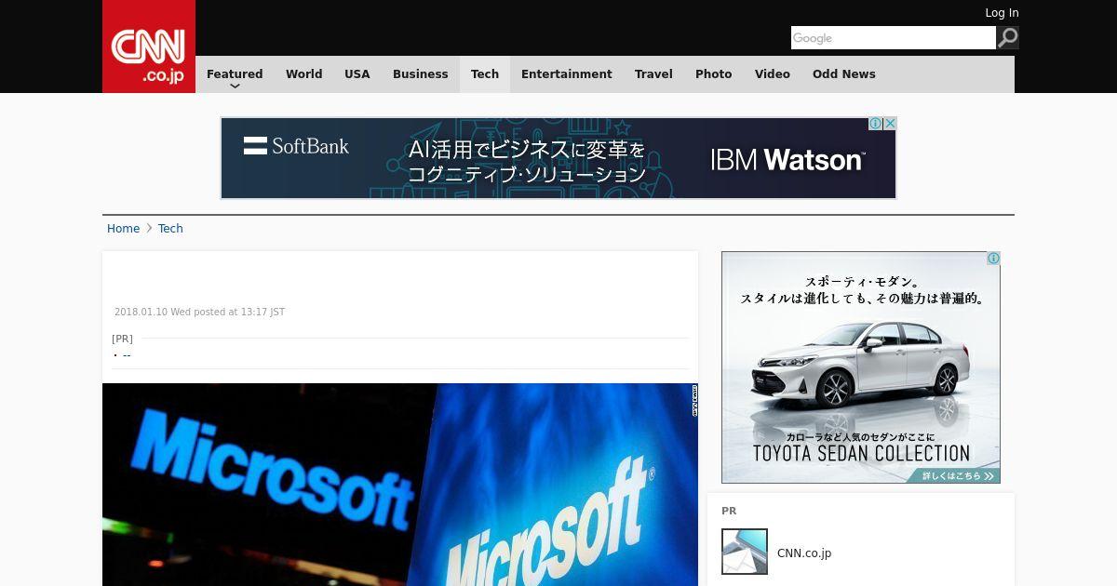Open the Odd News section
Image resolution: width=1117 pixels, height=586 pixels.
[844, 74]
